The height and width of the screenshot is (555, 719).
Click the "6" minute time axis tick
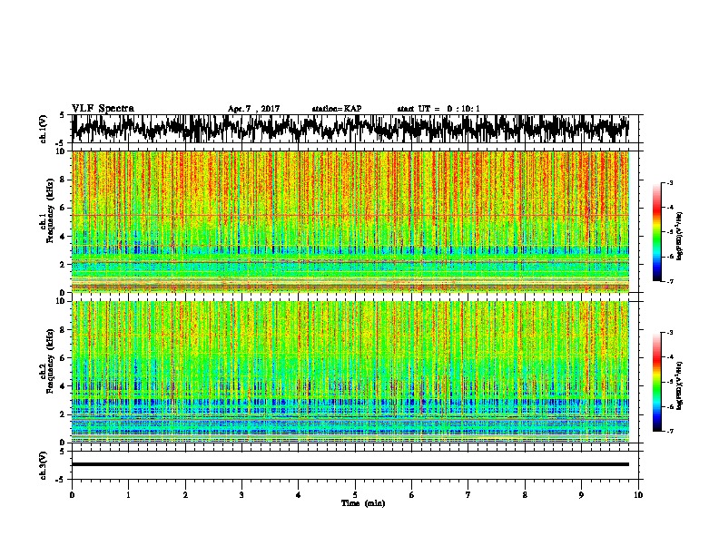[412, 495]
